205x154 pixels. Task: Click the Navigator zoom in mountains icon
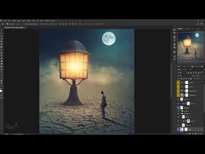(202, 66)
